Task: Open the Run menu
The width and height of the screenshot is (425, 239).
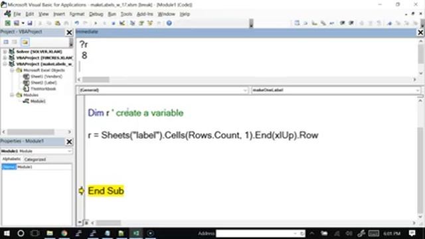Action: click(x=112, y=14)
